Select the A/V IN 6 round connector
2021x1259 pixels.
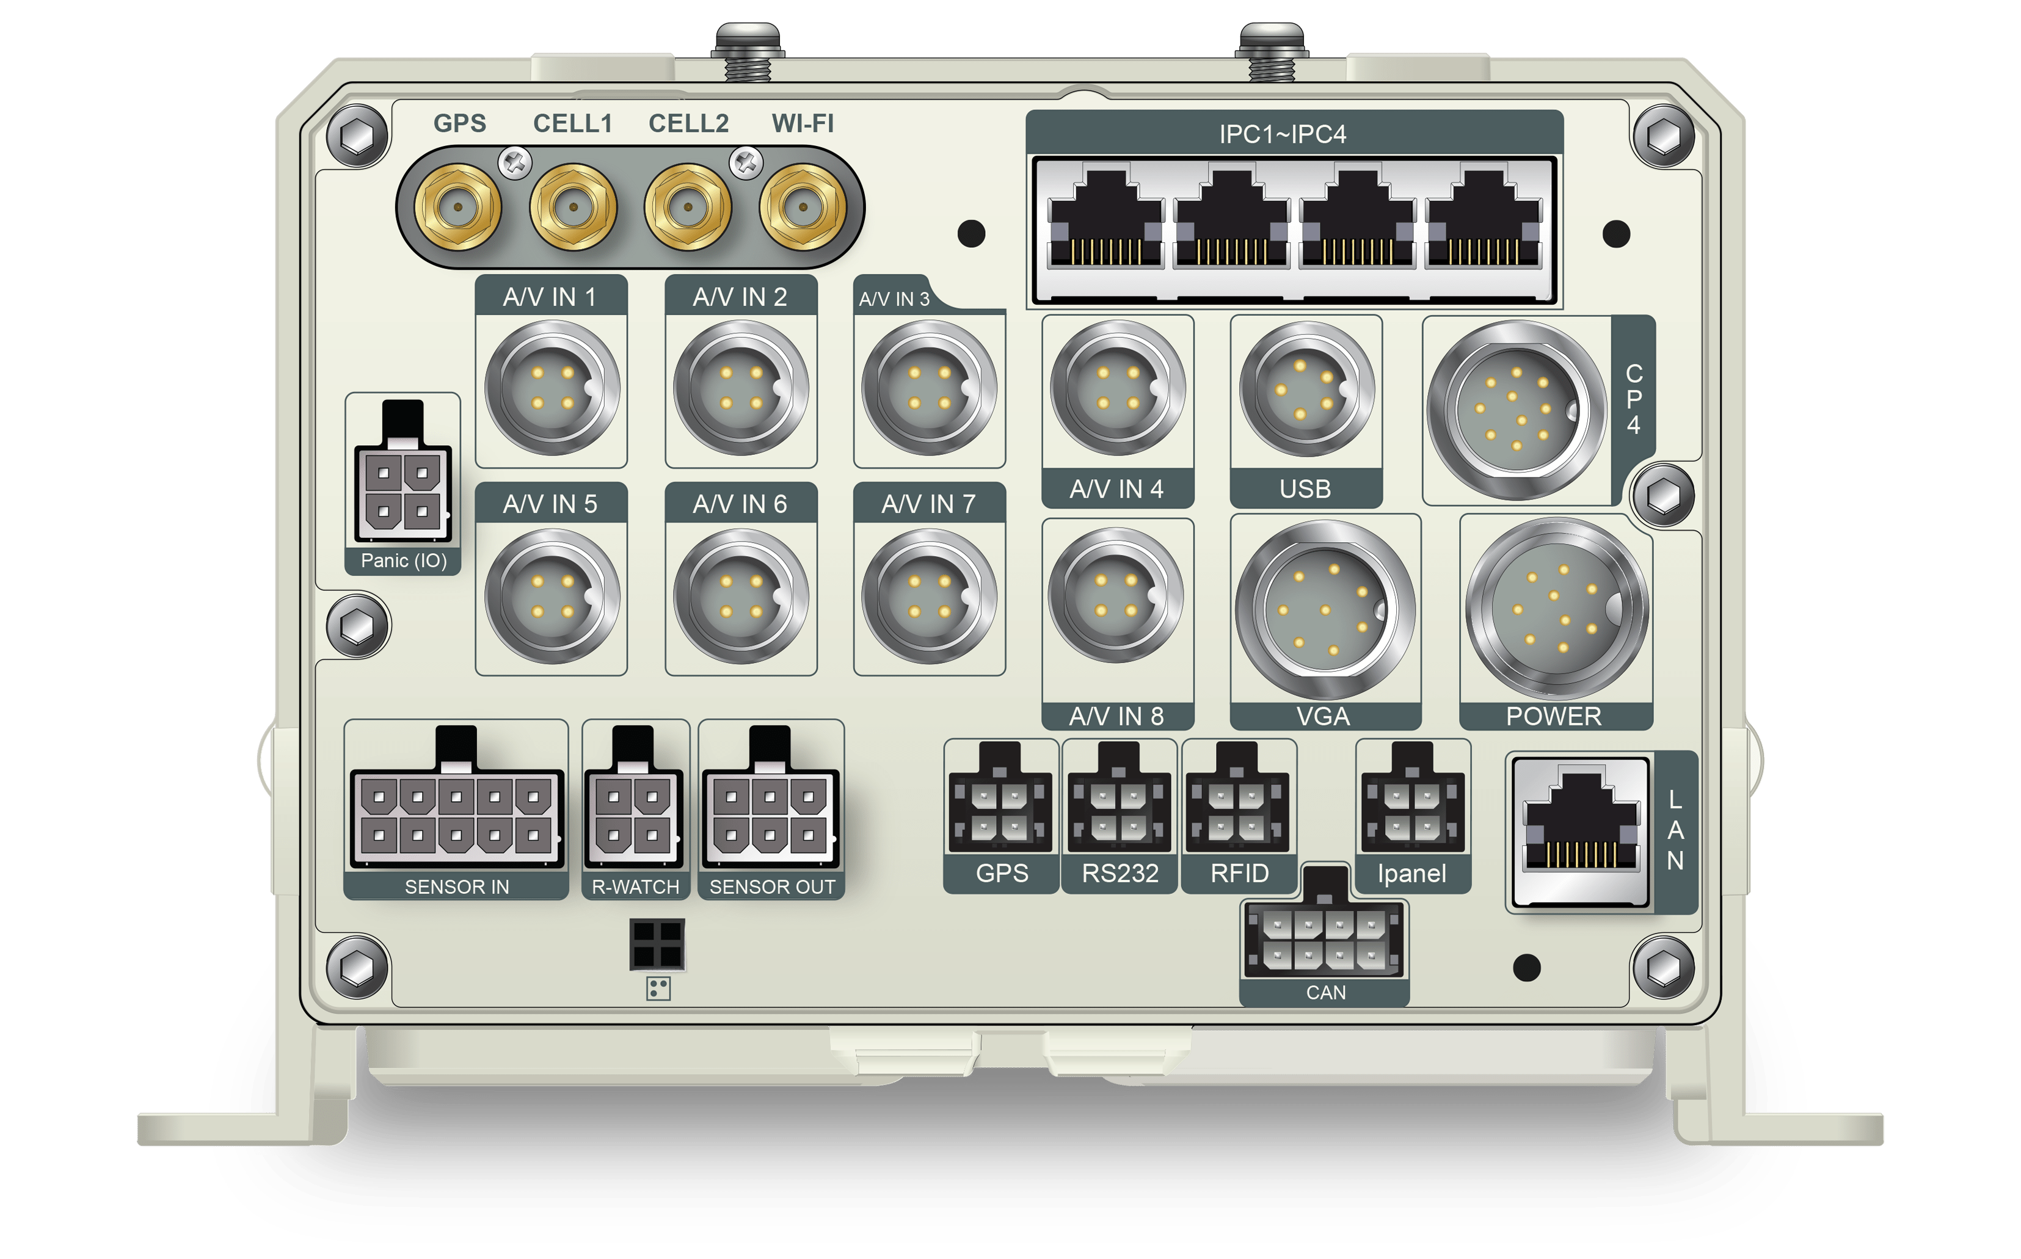(x=741, y=596)
